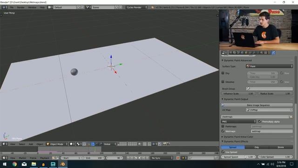Open File Explorer from the taskbar

click(x=34, y=164)
